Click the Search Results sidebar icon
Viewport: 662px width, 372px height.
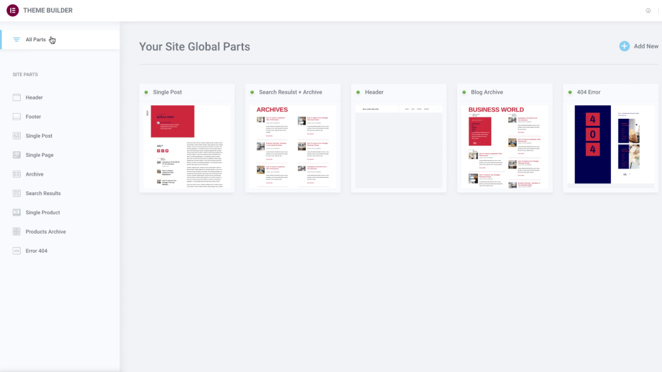point(17,193)
